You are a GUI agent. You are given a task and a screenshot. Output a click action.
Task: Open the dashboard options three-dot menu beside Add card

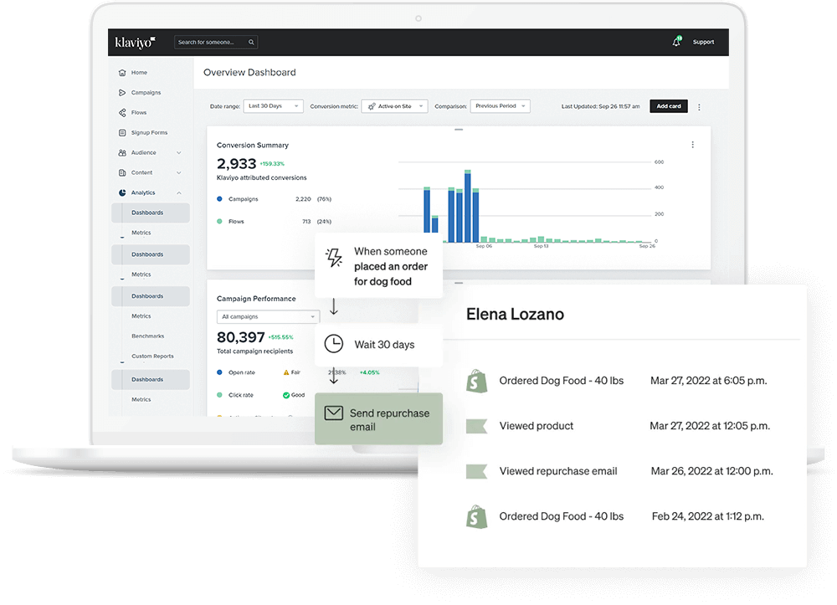[699, 107]
